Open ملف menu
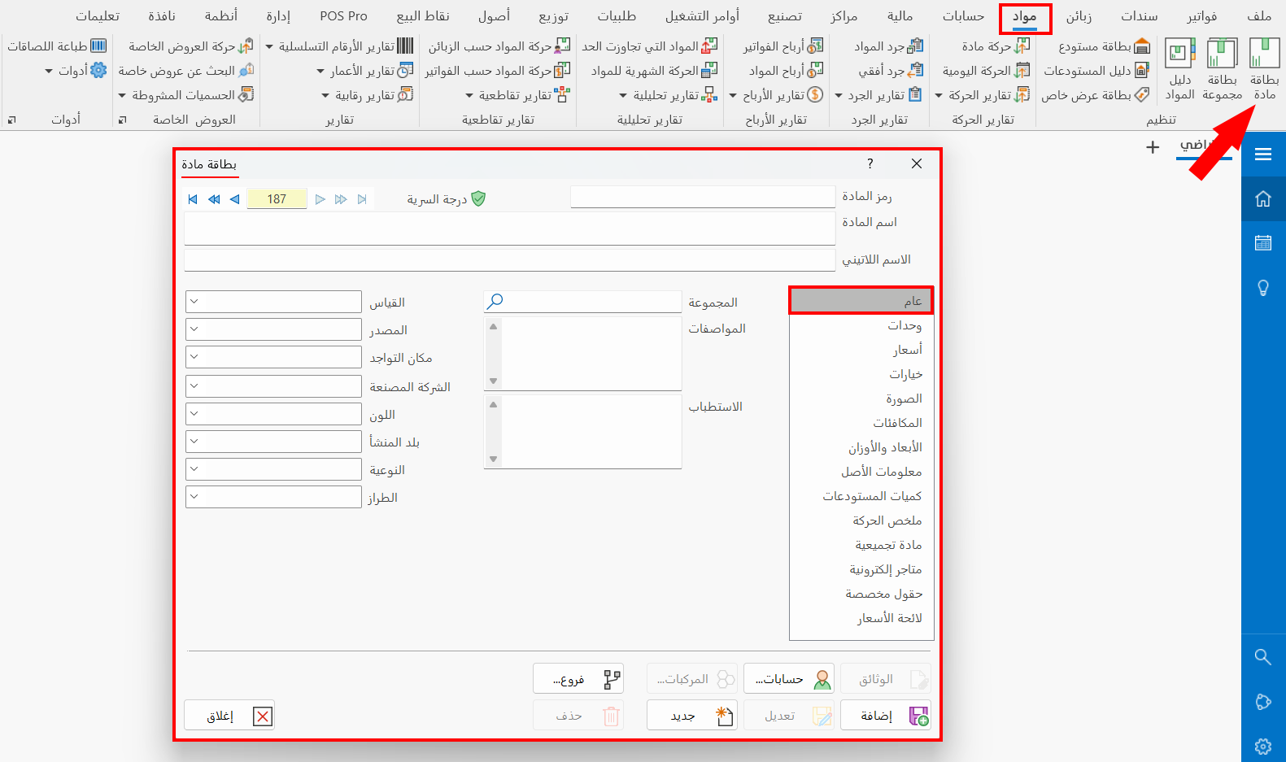This screenshot has width=1286, height=762. pyautogui.click(x=1258, y=16)
